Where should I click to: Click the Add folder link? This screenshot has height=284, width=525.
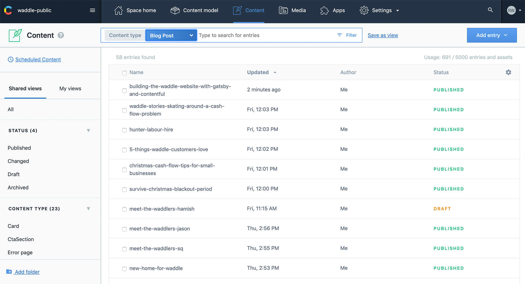27,272
